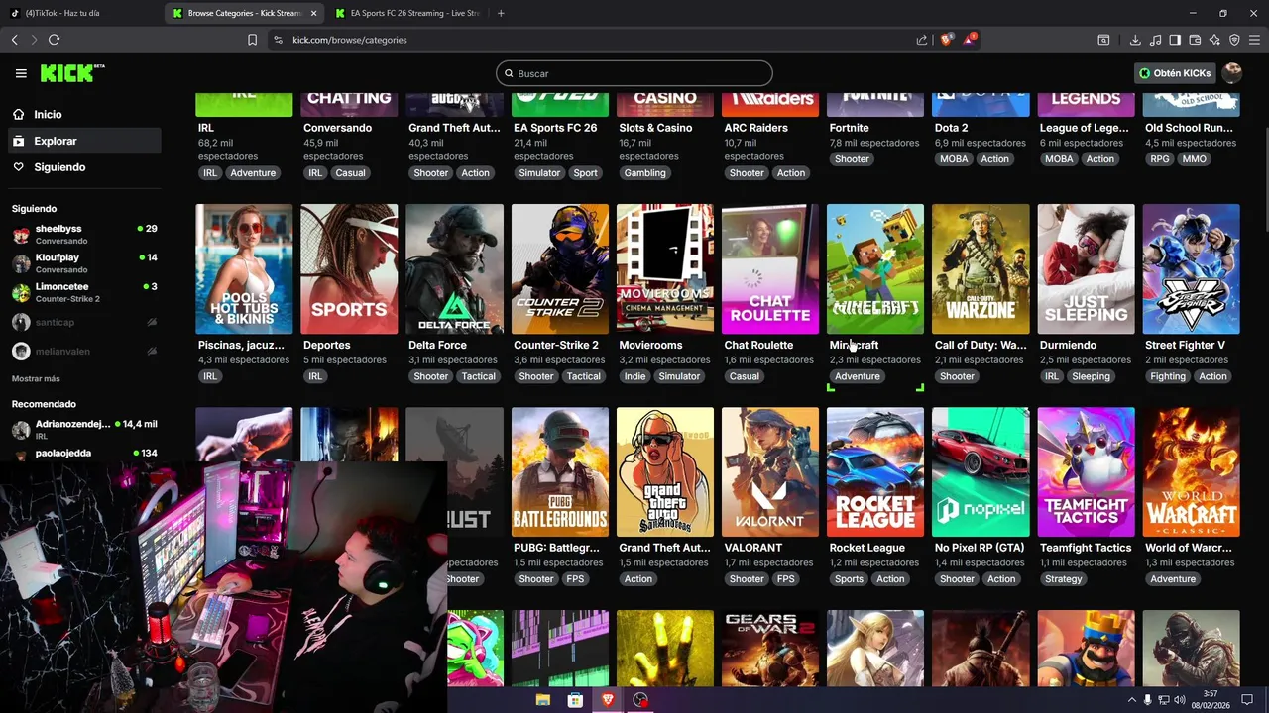Expand Mostrar más under Siguiendo

(36, 379)
